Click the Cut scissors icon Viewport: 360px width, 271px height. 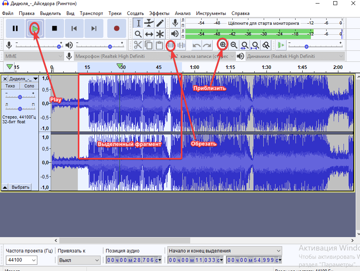point(138,45)
